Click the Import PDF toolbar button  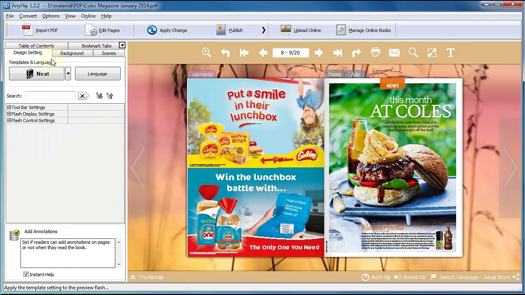click(x=40, y=30)
